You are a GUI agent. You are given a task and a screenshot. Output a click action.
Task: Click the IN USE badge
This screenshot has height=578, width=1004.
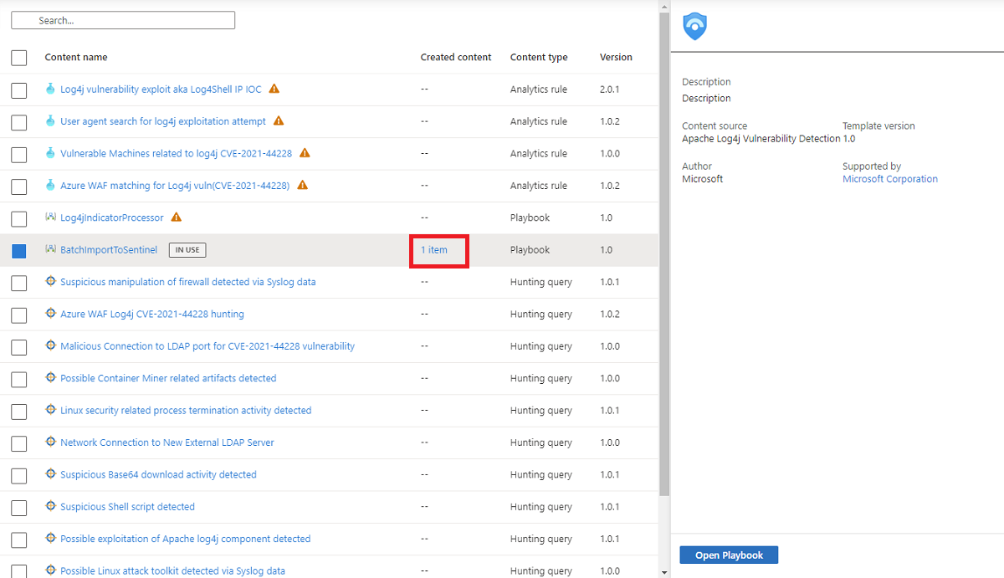pyautogui.click(x=187, y=249)
